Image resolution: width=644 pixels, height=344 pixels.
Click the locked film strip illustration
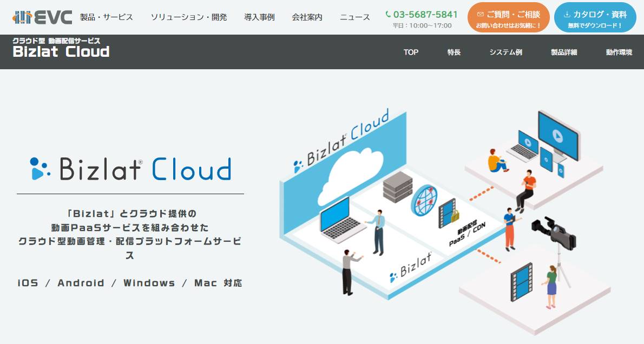coord(449,214)
